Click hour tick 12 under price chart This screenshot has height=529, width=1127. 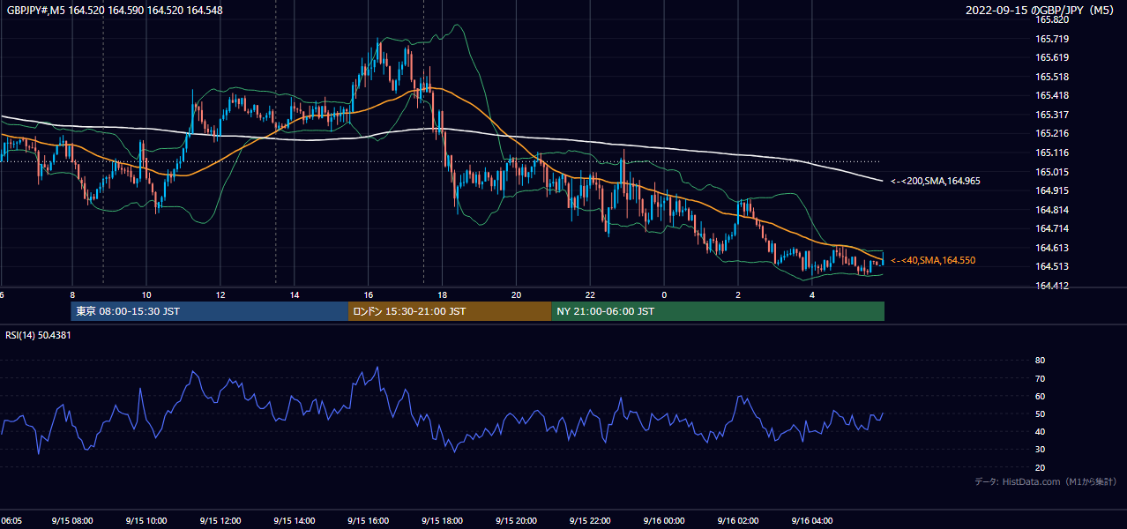[x=220, y=295]
